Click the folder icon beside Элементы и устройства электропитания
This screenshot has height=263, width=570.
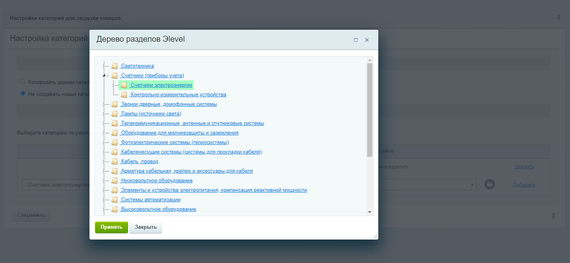(x=115, y=190)
